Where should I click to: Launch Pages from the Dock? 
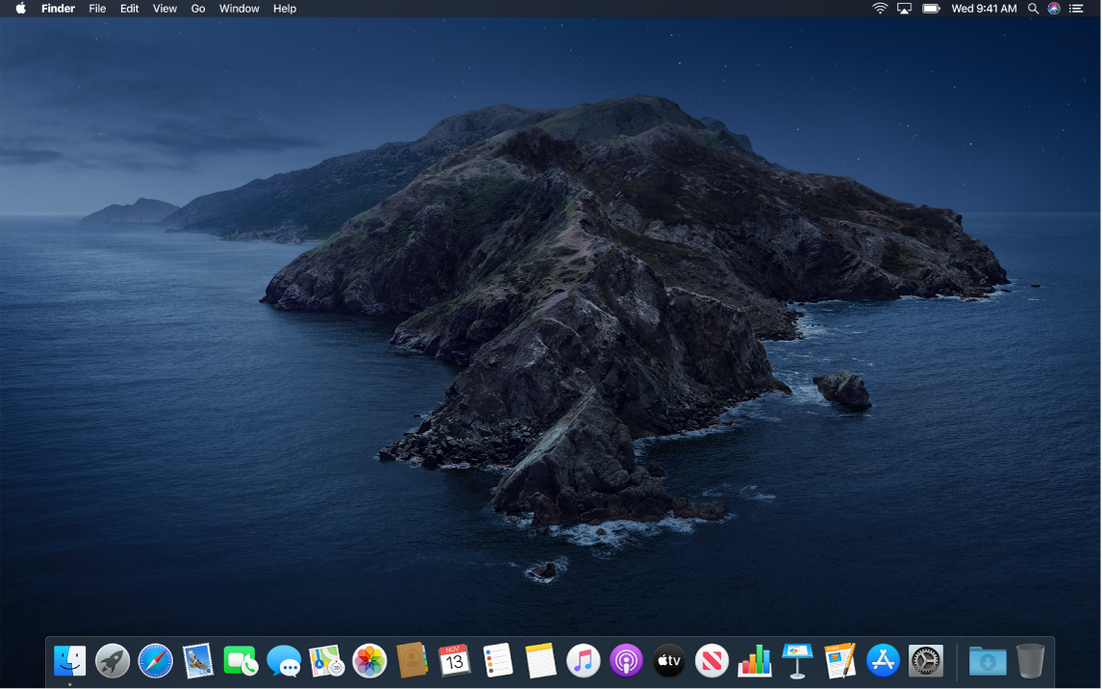pos(839,661)
